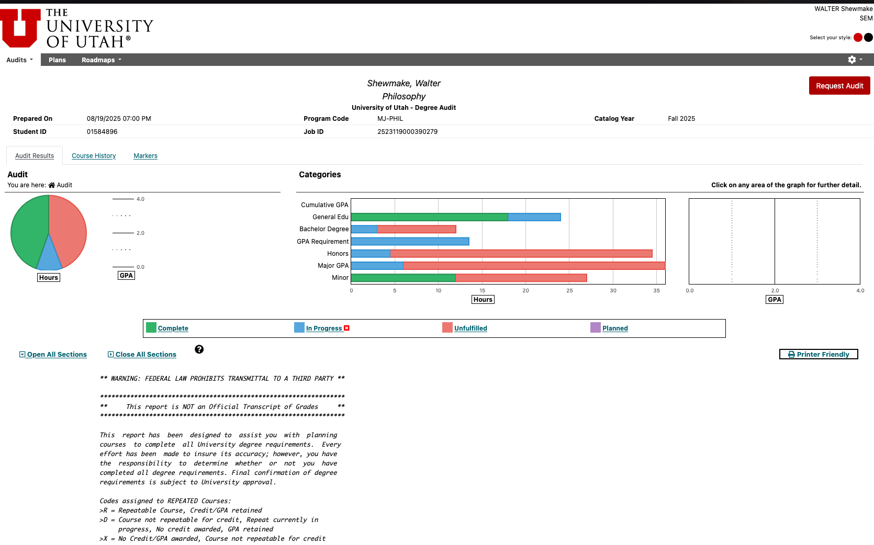Click the Cumulative GPA chart label
This screenshot has height=545, width=874.
[324, 205]
